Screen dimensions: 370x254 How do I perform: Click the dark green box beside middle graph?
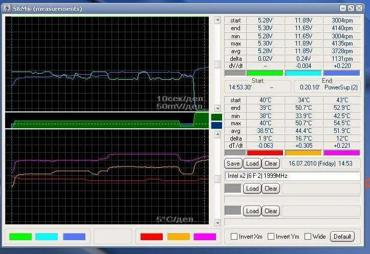click(216, 117)
